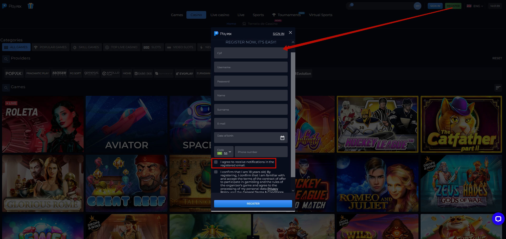506x239 pixels.
Task: Focus the E-mail input field
Action: click(x=251, y=123)
